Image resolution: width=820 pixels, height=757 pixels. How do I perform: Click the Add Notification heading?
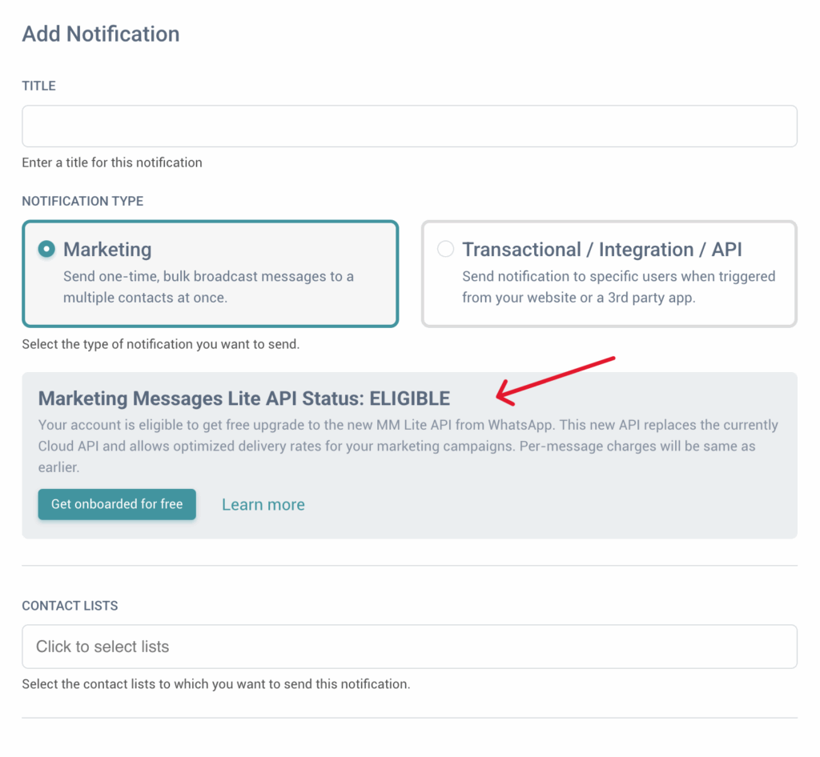101,34
